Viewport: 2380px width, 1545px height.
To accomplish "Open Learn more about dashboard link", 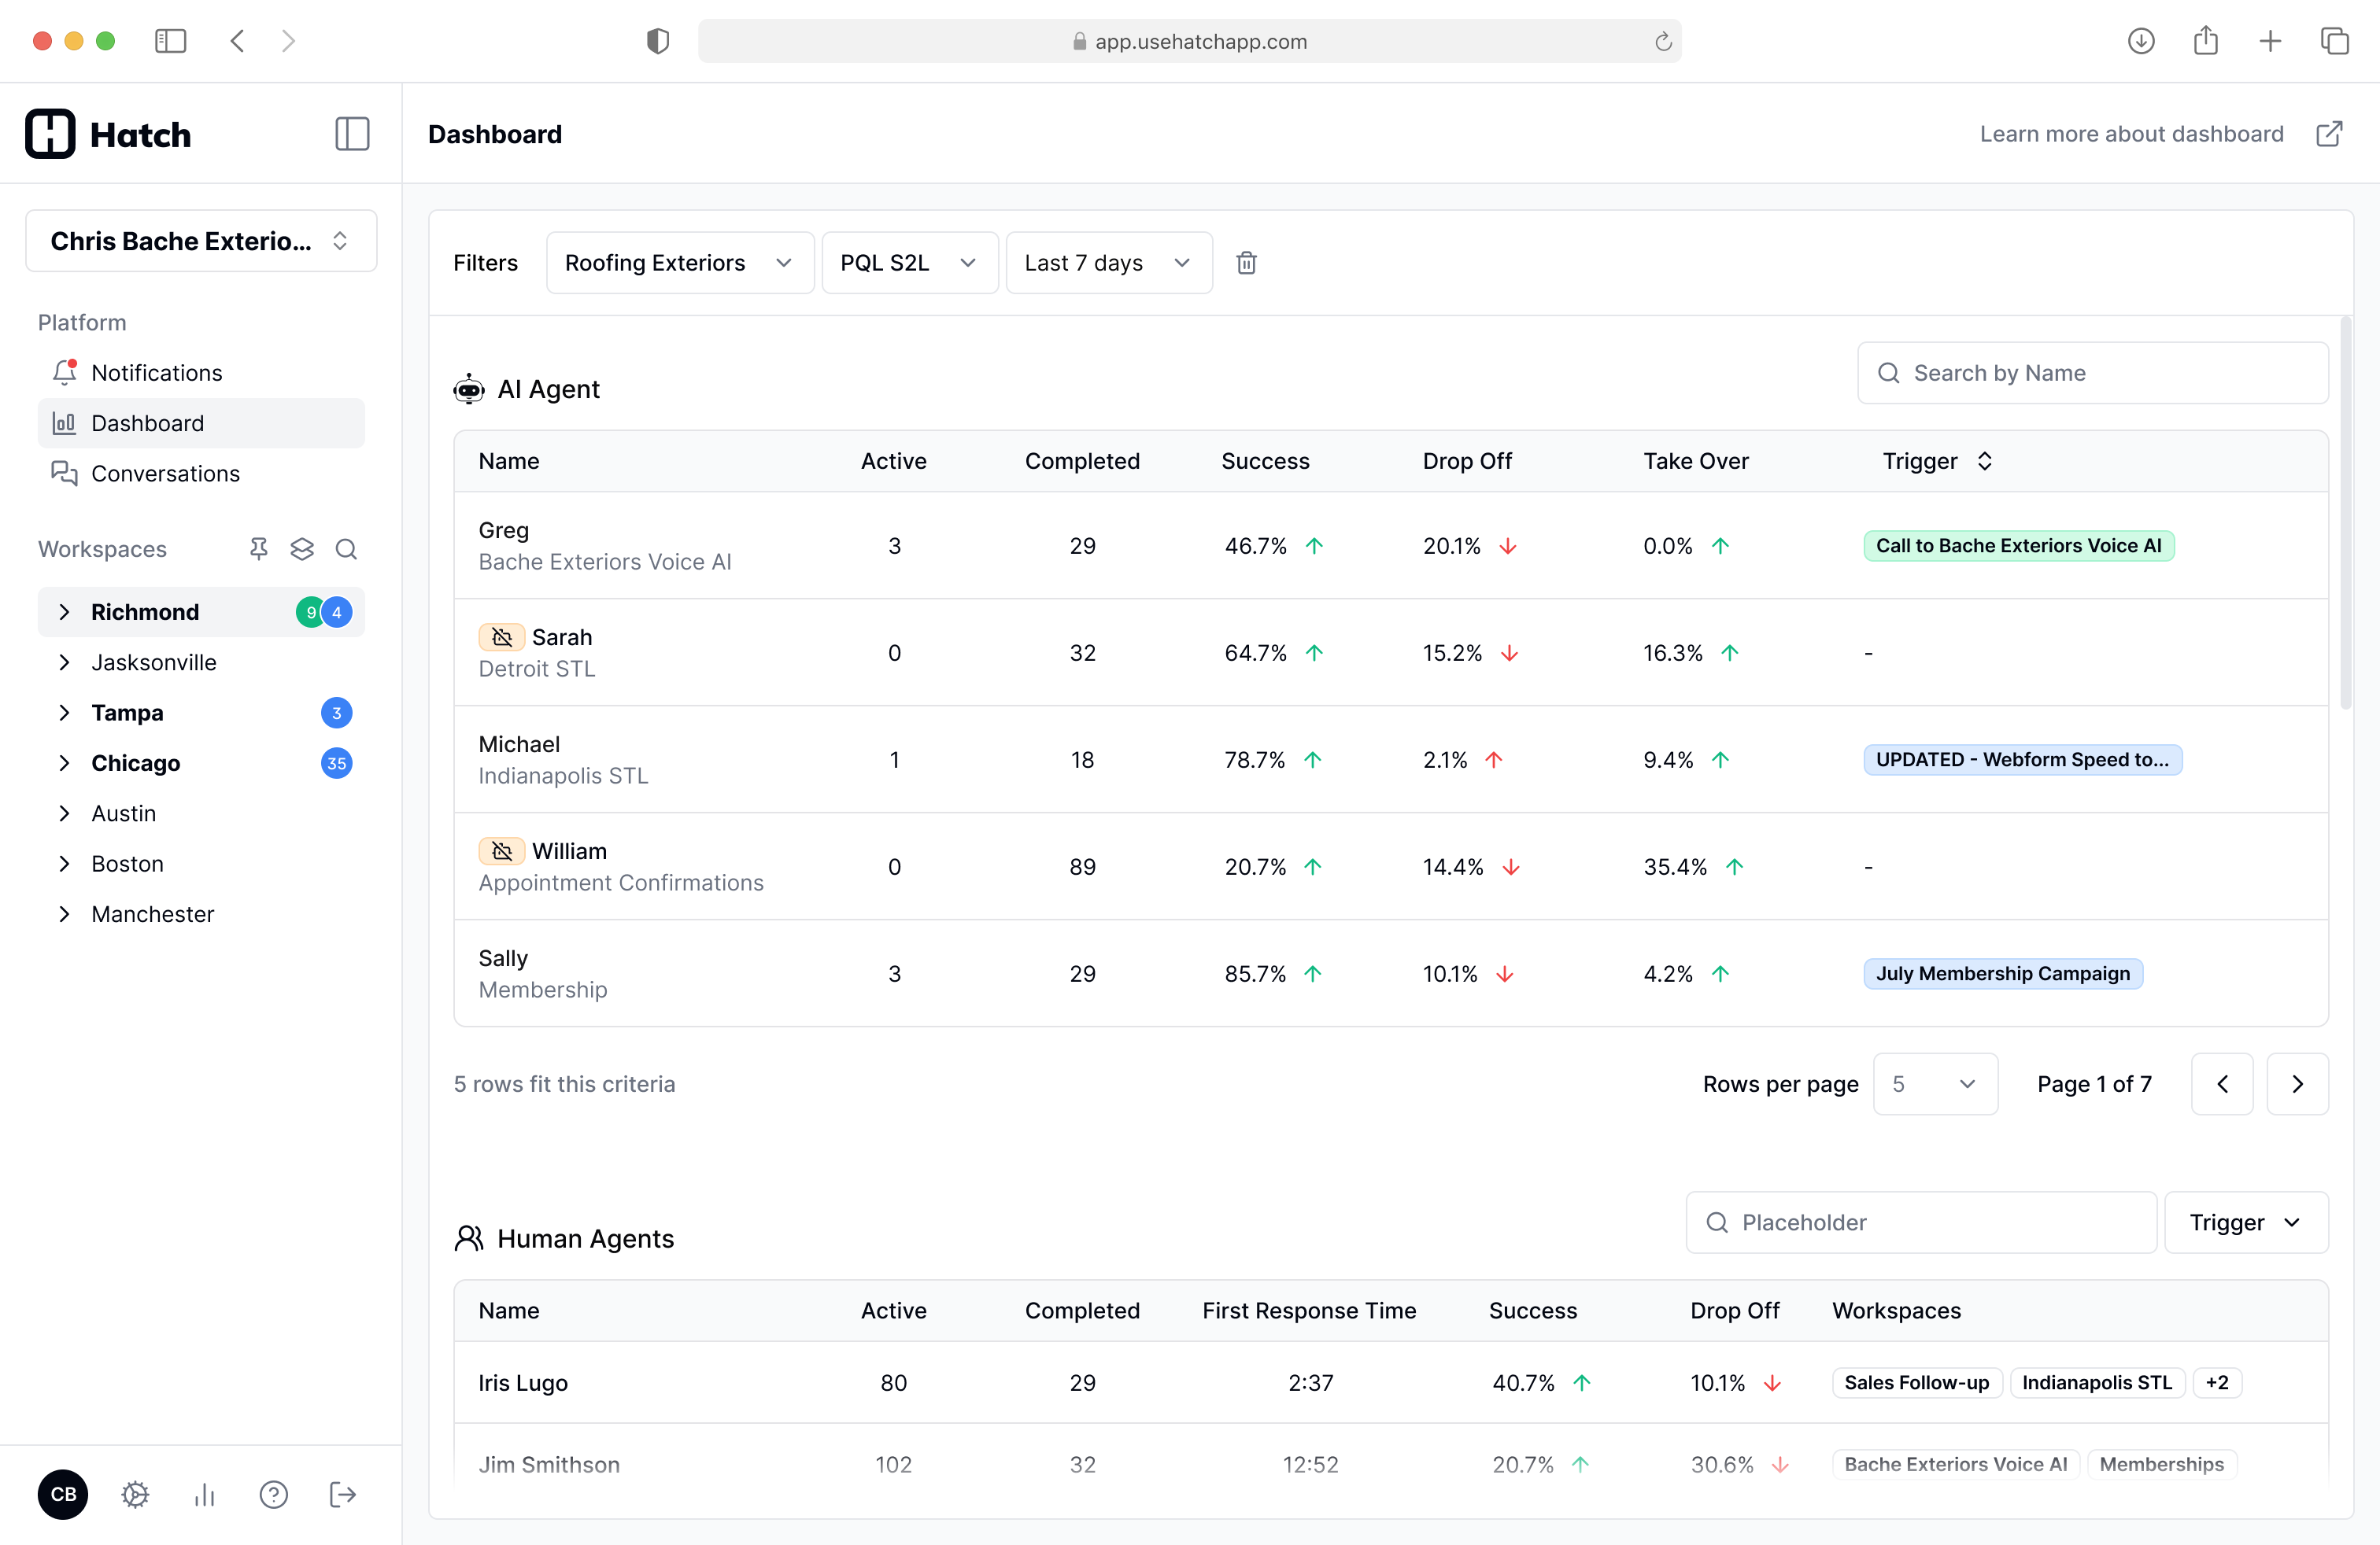I will point(2131,133).
